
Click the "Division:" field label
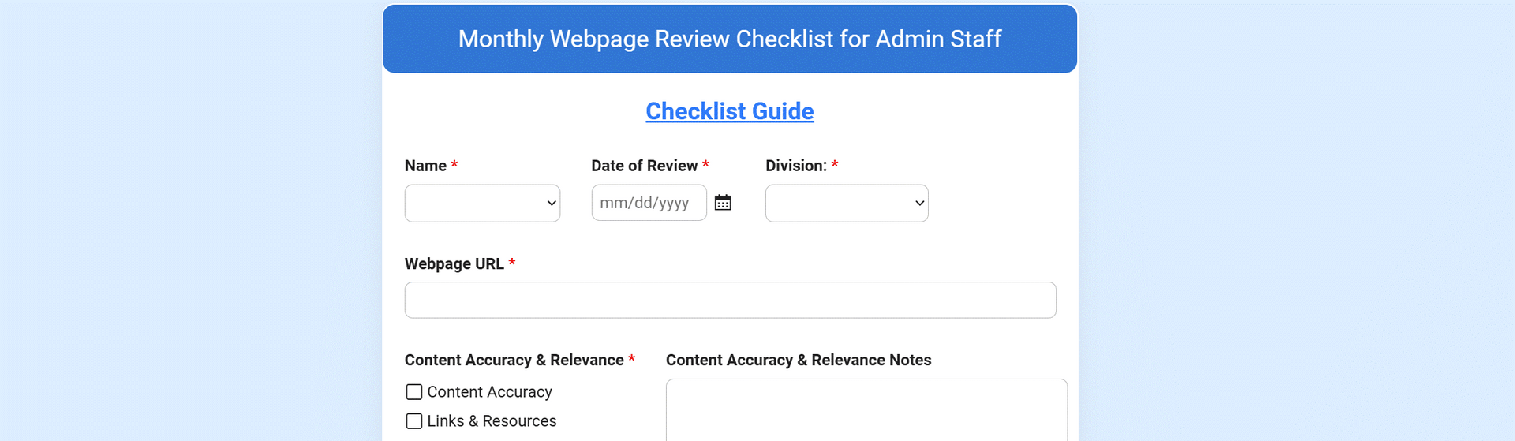(x=795, y=166)
